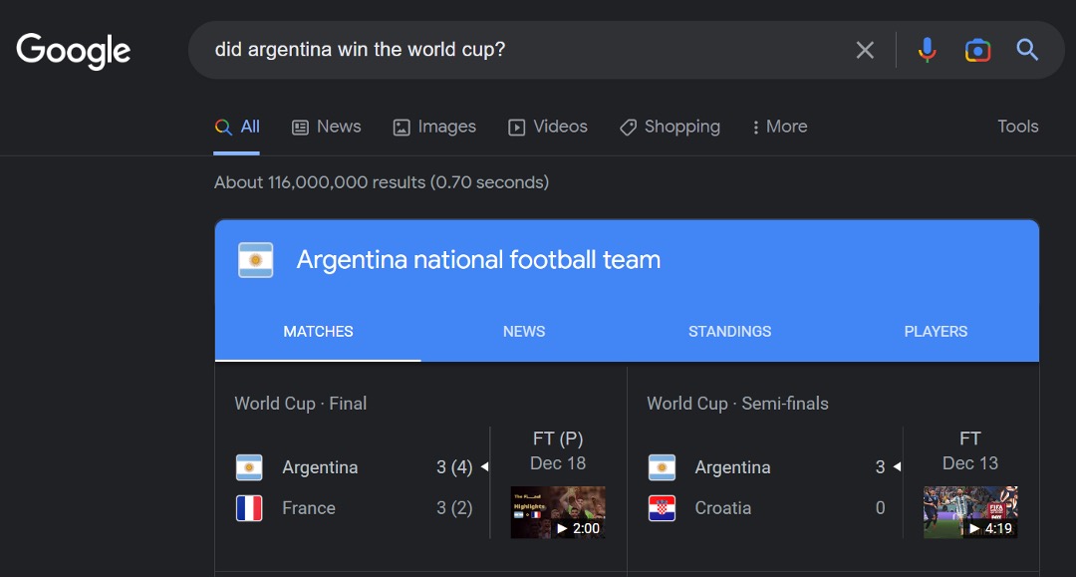
Task: Switch to the News search tab
Action: pyautogui.click(x=327, y=127)
